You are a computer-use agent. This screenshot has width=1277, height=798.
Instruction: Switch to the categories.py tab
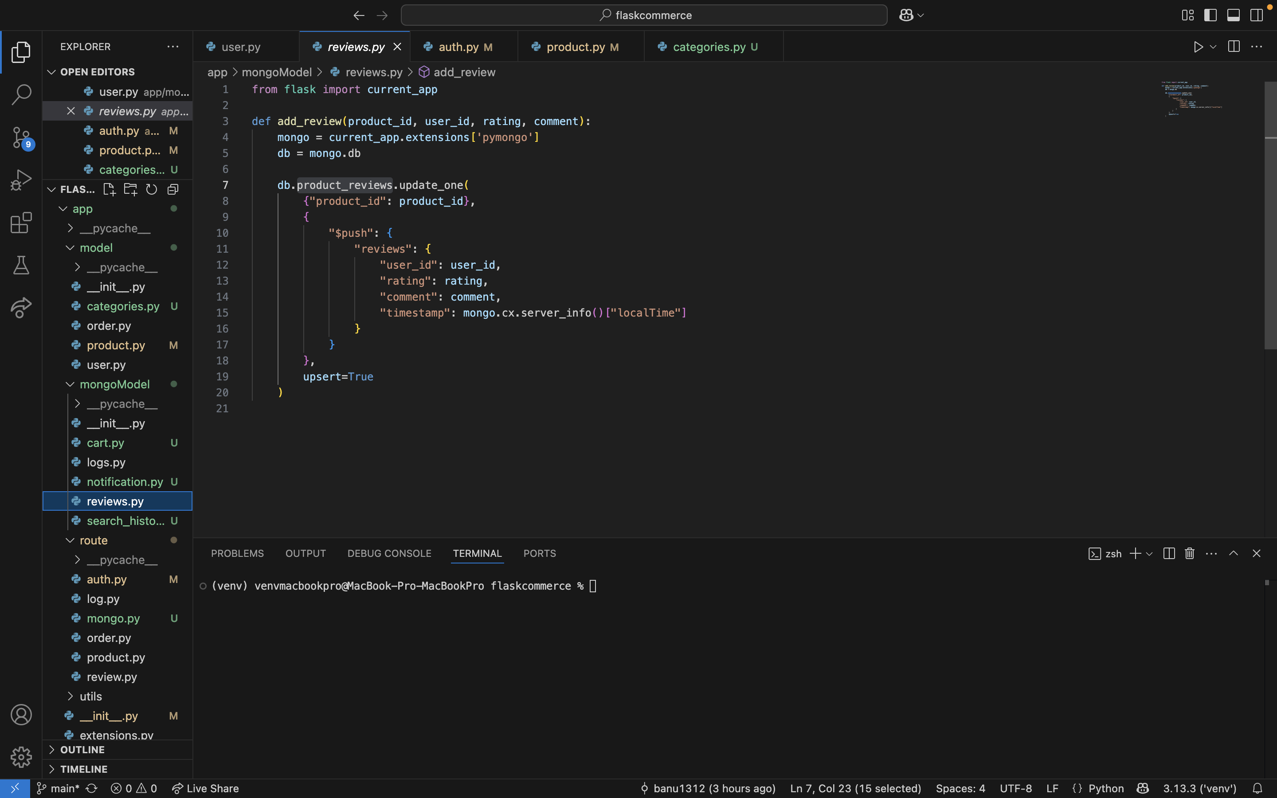click(713, 47)
